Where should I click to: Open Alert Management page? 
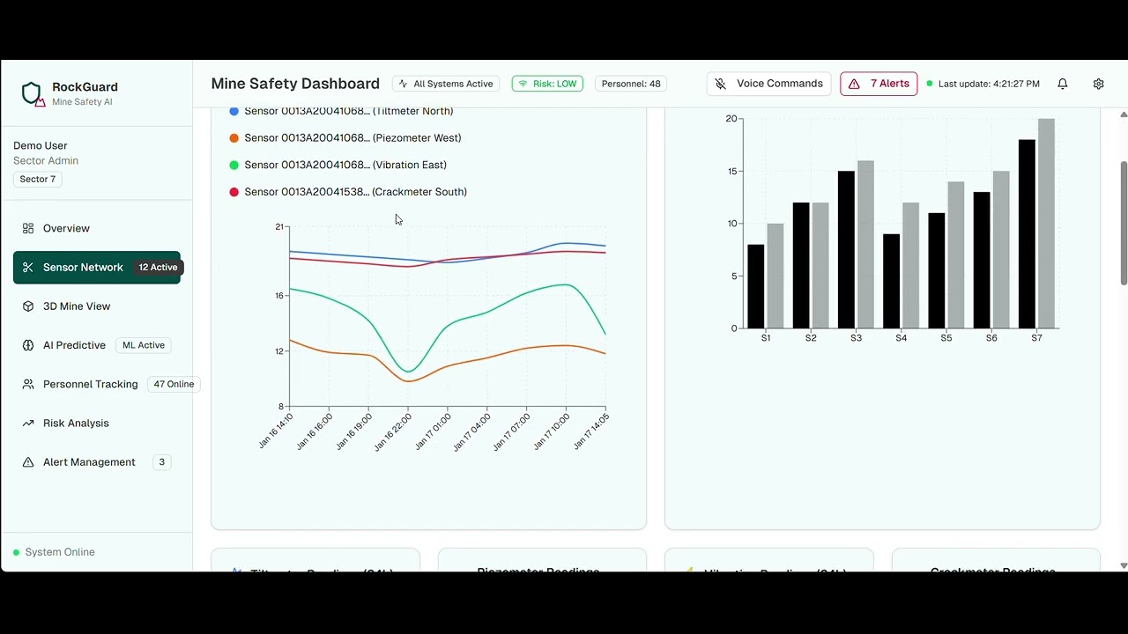tap(97, 462)
